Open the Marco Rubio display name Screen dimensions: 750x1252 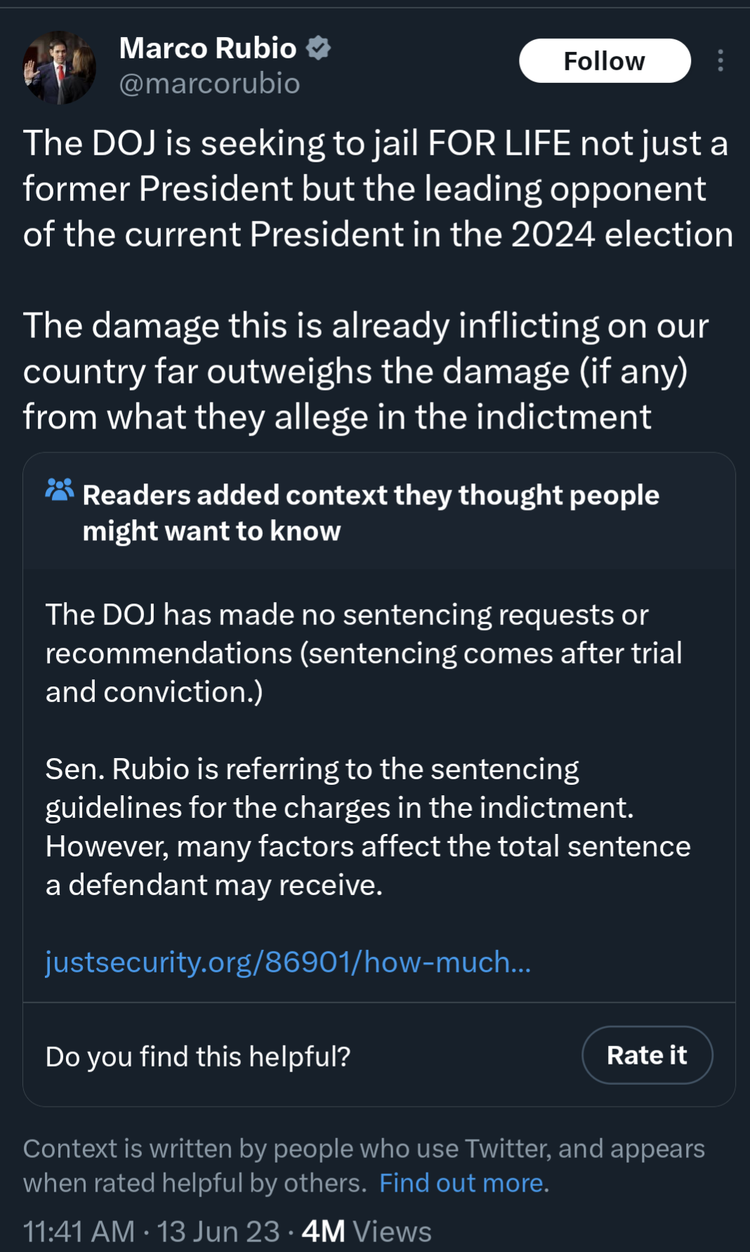point(208,48)
